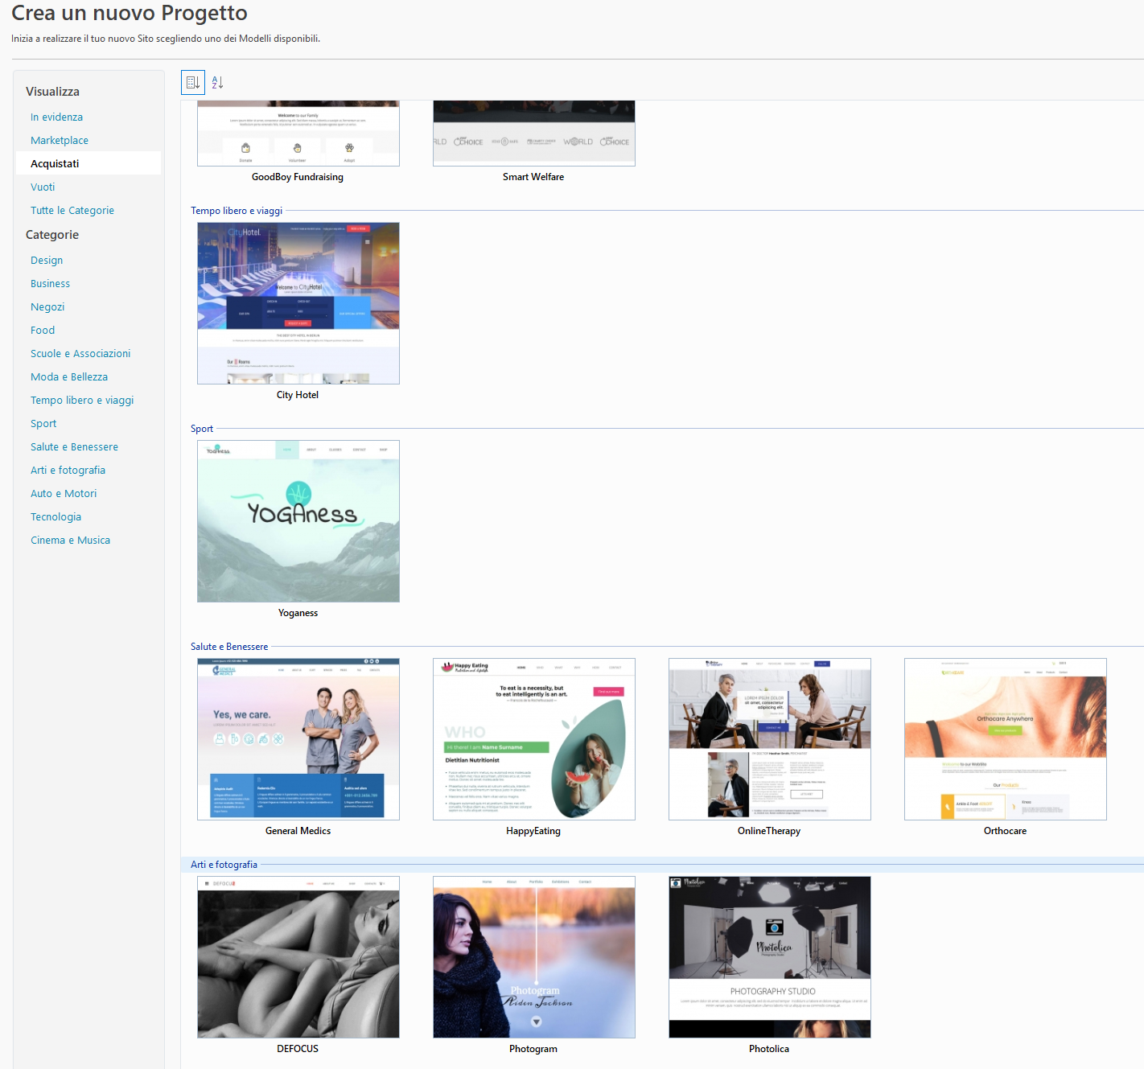Collapse the Salute e Benessere group header
This screenshot has width=1144, height=1069.
(229, 647)
